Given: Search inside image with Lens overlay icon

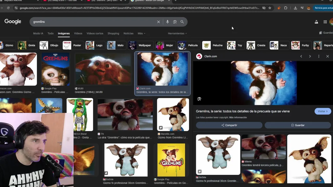Looking at the screenshot, I should (x=199, y=99).
